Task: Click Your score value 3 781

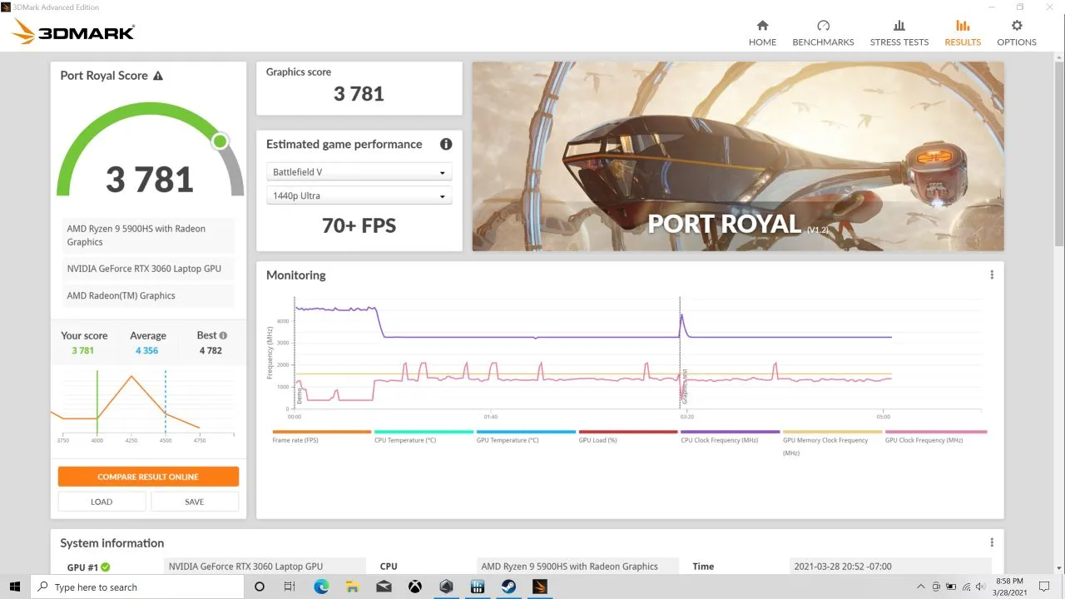Action: 82,350
